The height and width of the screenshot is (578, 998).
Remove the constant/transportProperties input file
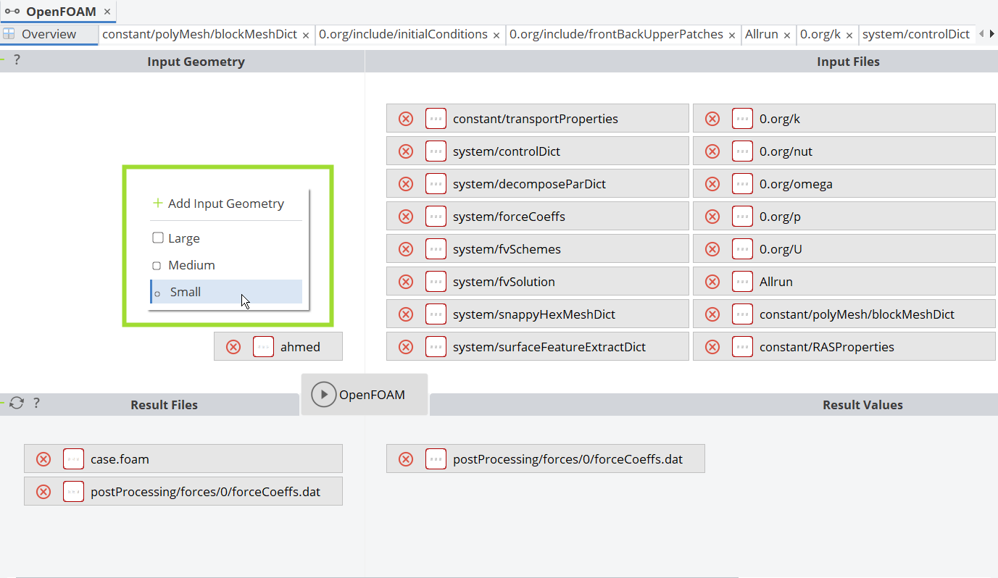click(x=406, y=119)
